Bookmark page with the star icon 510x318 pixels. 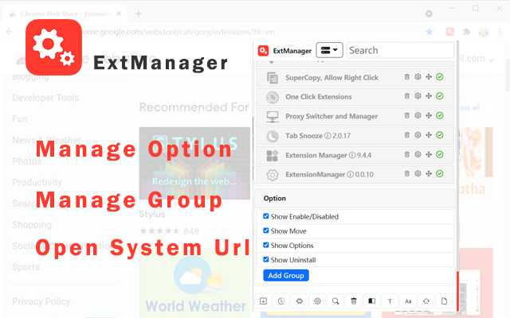click(x=430, y=32)
